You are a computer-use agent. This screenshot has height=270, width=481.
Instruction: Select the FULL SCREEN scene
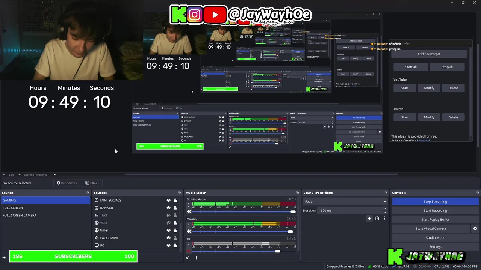coord(45,208)
